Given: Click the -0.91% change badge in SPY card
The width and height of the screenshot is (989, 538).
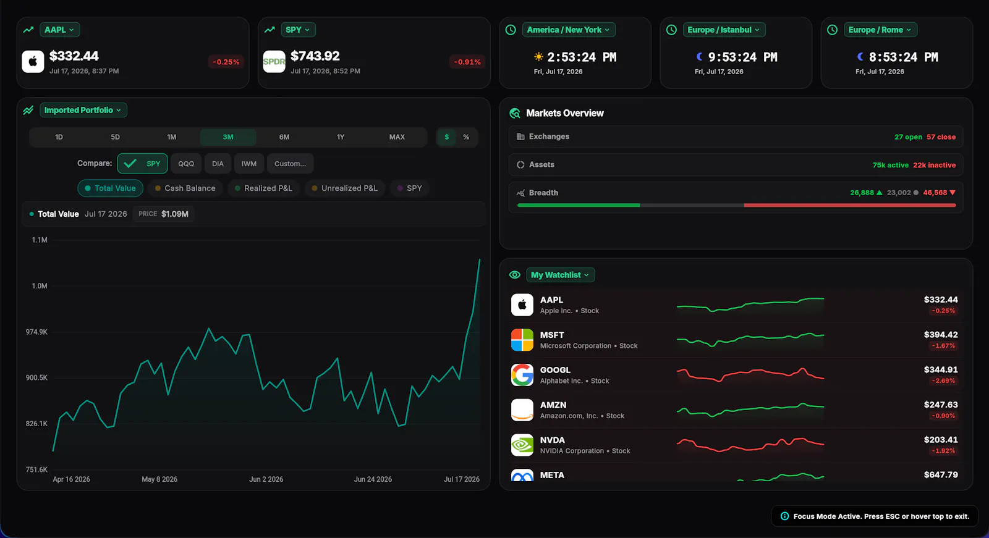Looking at the screenshot, I should coord(467,62).
